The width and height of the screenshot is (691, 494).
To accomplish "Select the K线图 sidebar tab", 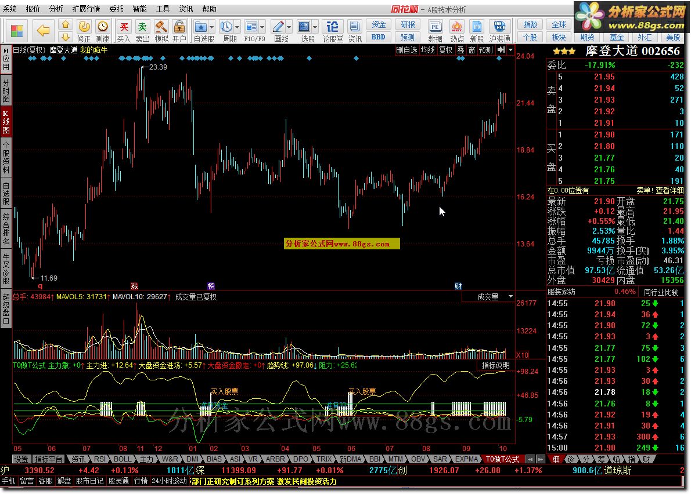I will (6, 122).
